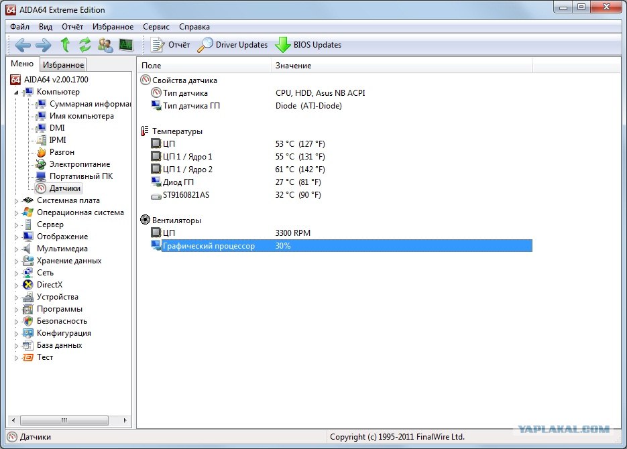Expand the Сервер branch
The width and height of the screenshot is (627, 449).
pos(16,225)
